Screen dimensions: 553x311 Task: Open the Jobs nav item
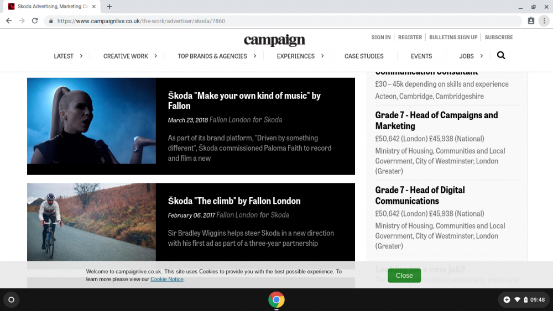coord(466,56)
